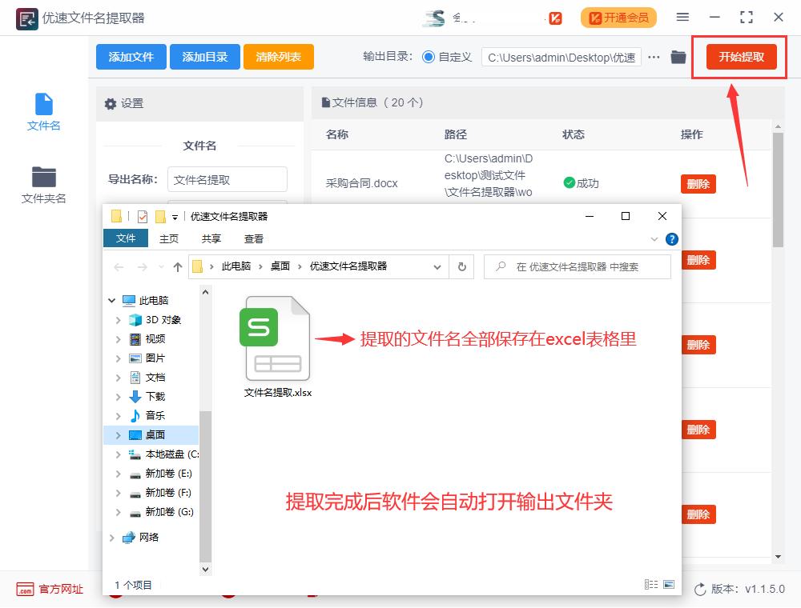This screenshot has width=801, height=608.
Task: Click the ... button next to the output path
Action: tap(653, 57)
